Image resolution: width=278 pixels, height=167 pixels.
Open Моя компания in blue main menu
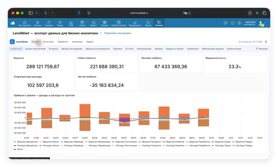click(x=25, y=23)
